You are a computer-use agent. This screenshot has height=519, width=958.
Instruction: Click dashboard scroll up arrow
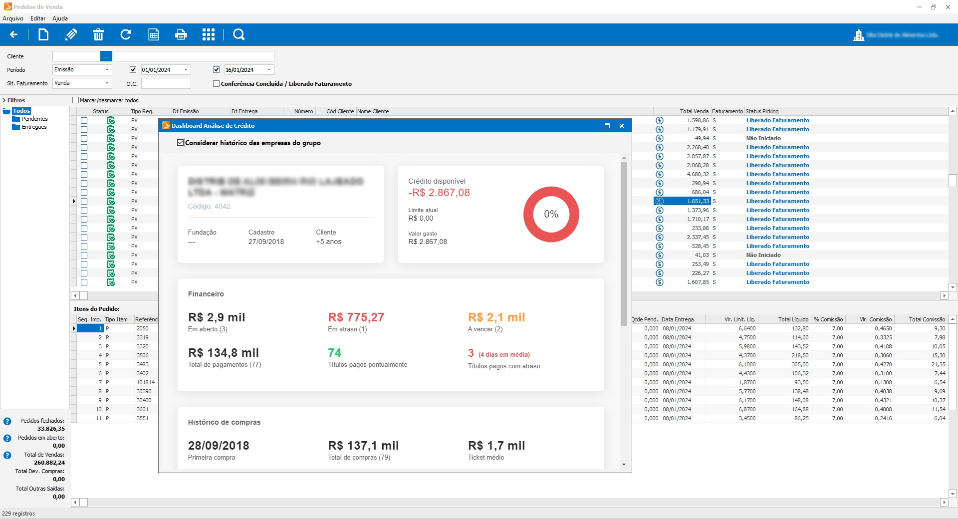(x=624, y=158)
